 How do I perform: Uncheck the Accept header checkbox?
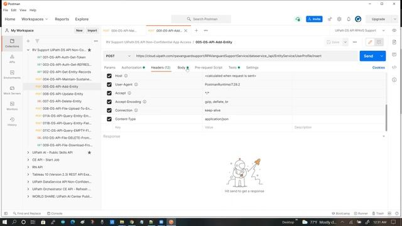pos(109,93)
